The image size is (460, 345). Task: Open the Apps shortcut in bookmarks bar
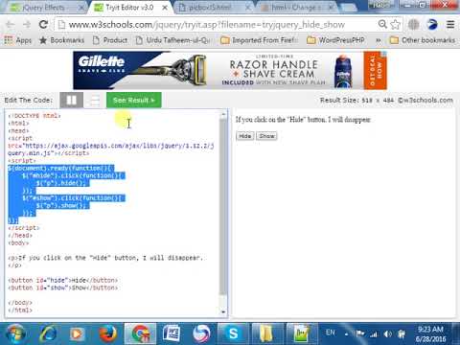tap(18, 40)
